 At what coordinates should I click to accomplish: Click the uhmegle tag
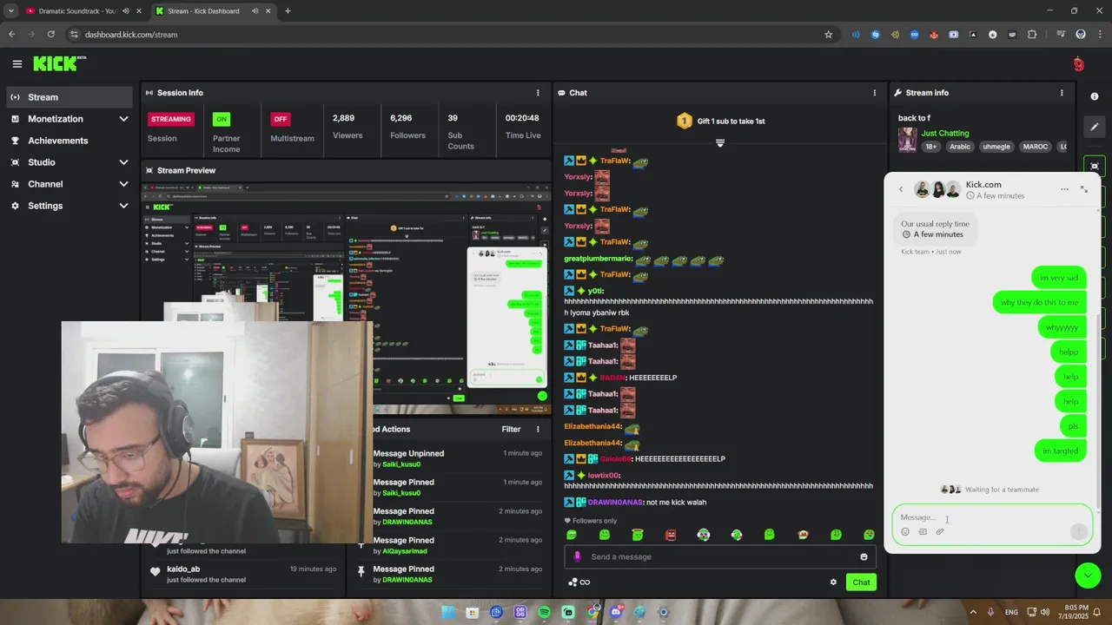[996, 147]
